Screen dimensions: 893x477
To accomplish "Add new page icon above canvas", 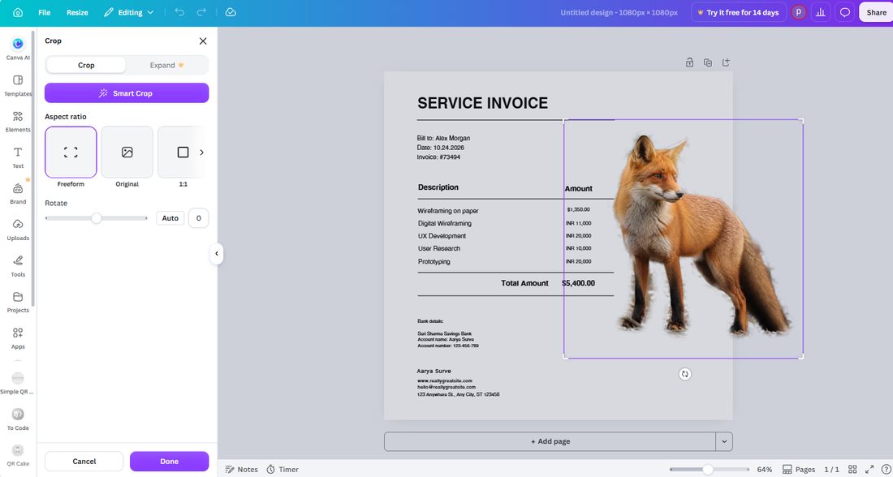I will 726,62.
